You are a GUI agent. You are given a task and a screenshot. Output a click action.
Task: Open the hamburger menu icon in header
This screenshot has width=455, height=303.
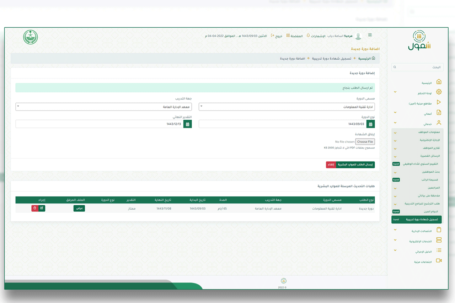click(370, 35)
